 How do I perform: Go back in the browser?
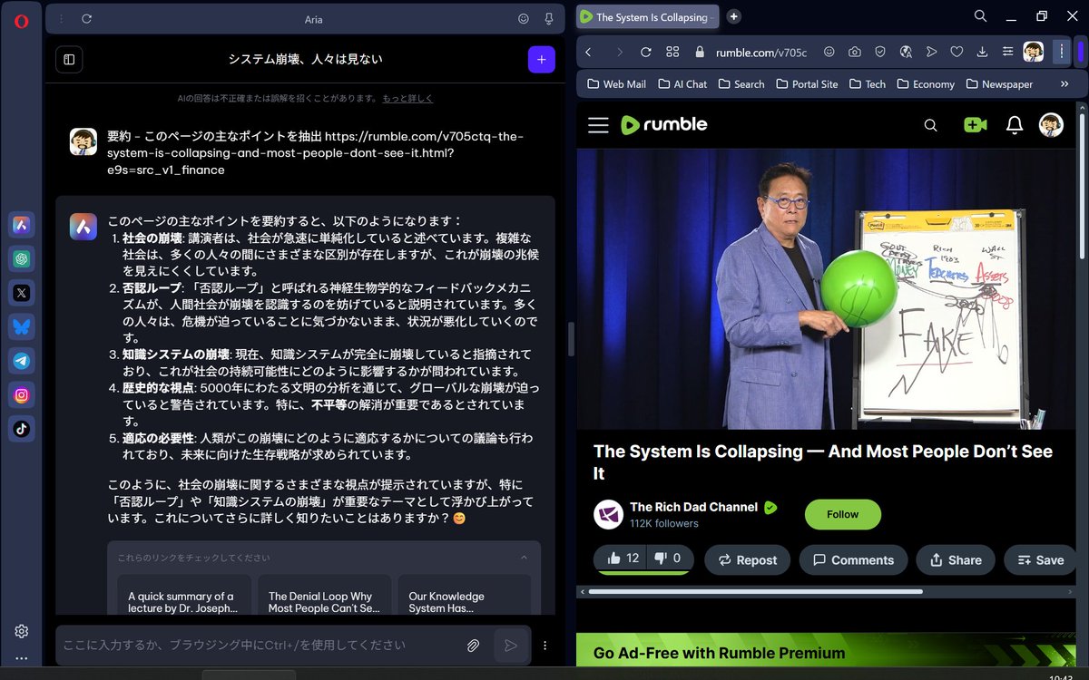[589, 52]
